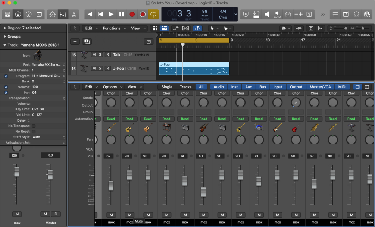The image size is (375, 227).
Task: Start recording with the Record button
Action: pyautogui.click(x=132, y=14)
